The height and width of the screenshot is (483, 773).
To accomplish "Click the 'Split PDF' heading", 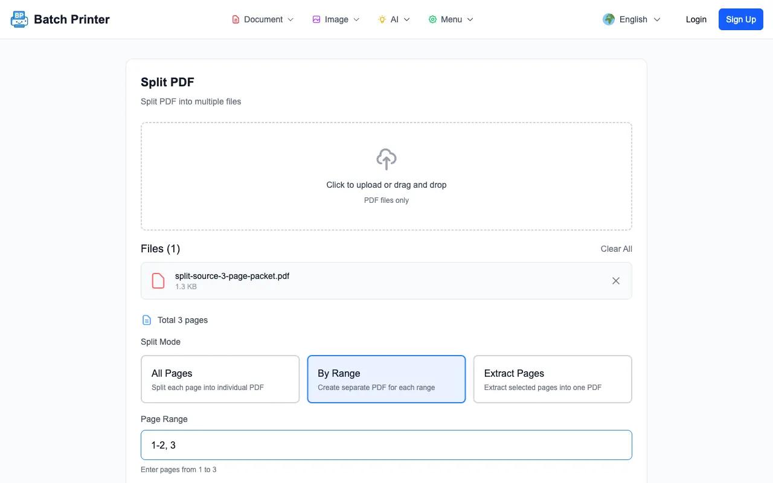I will (x=167, y=82).
